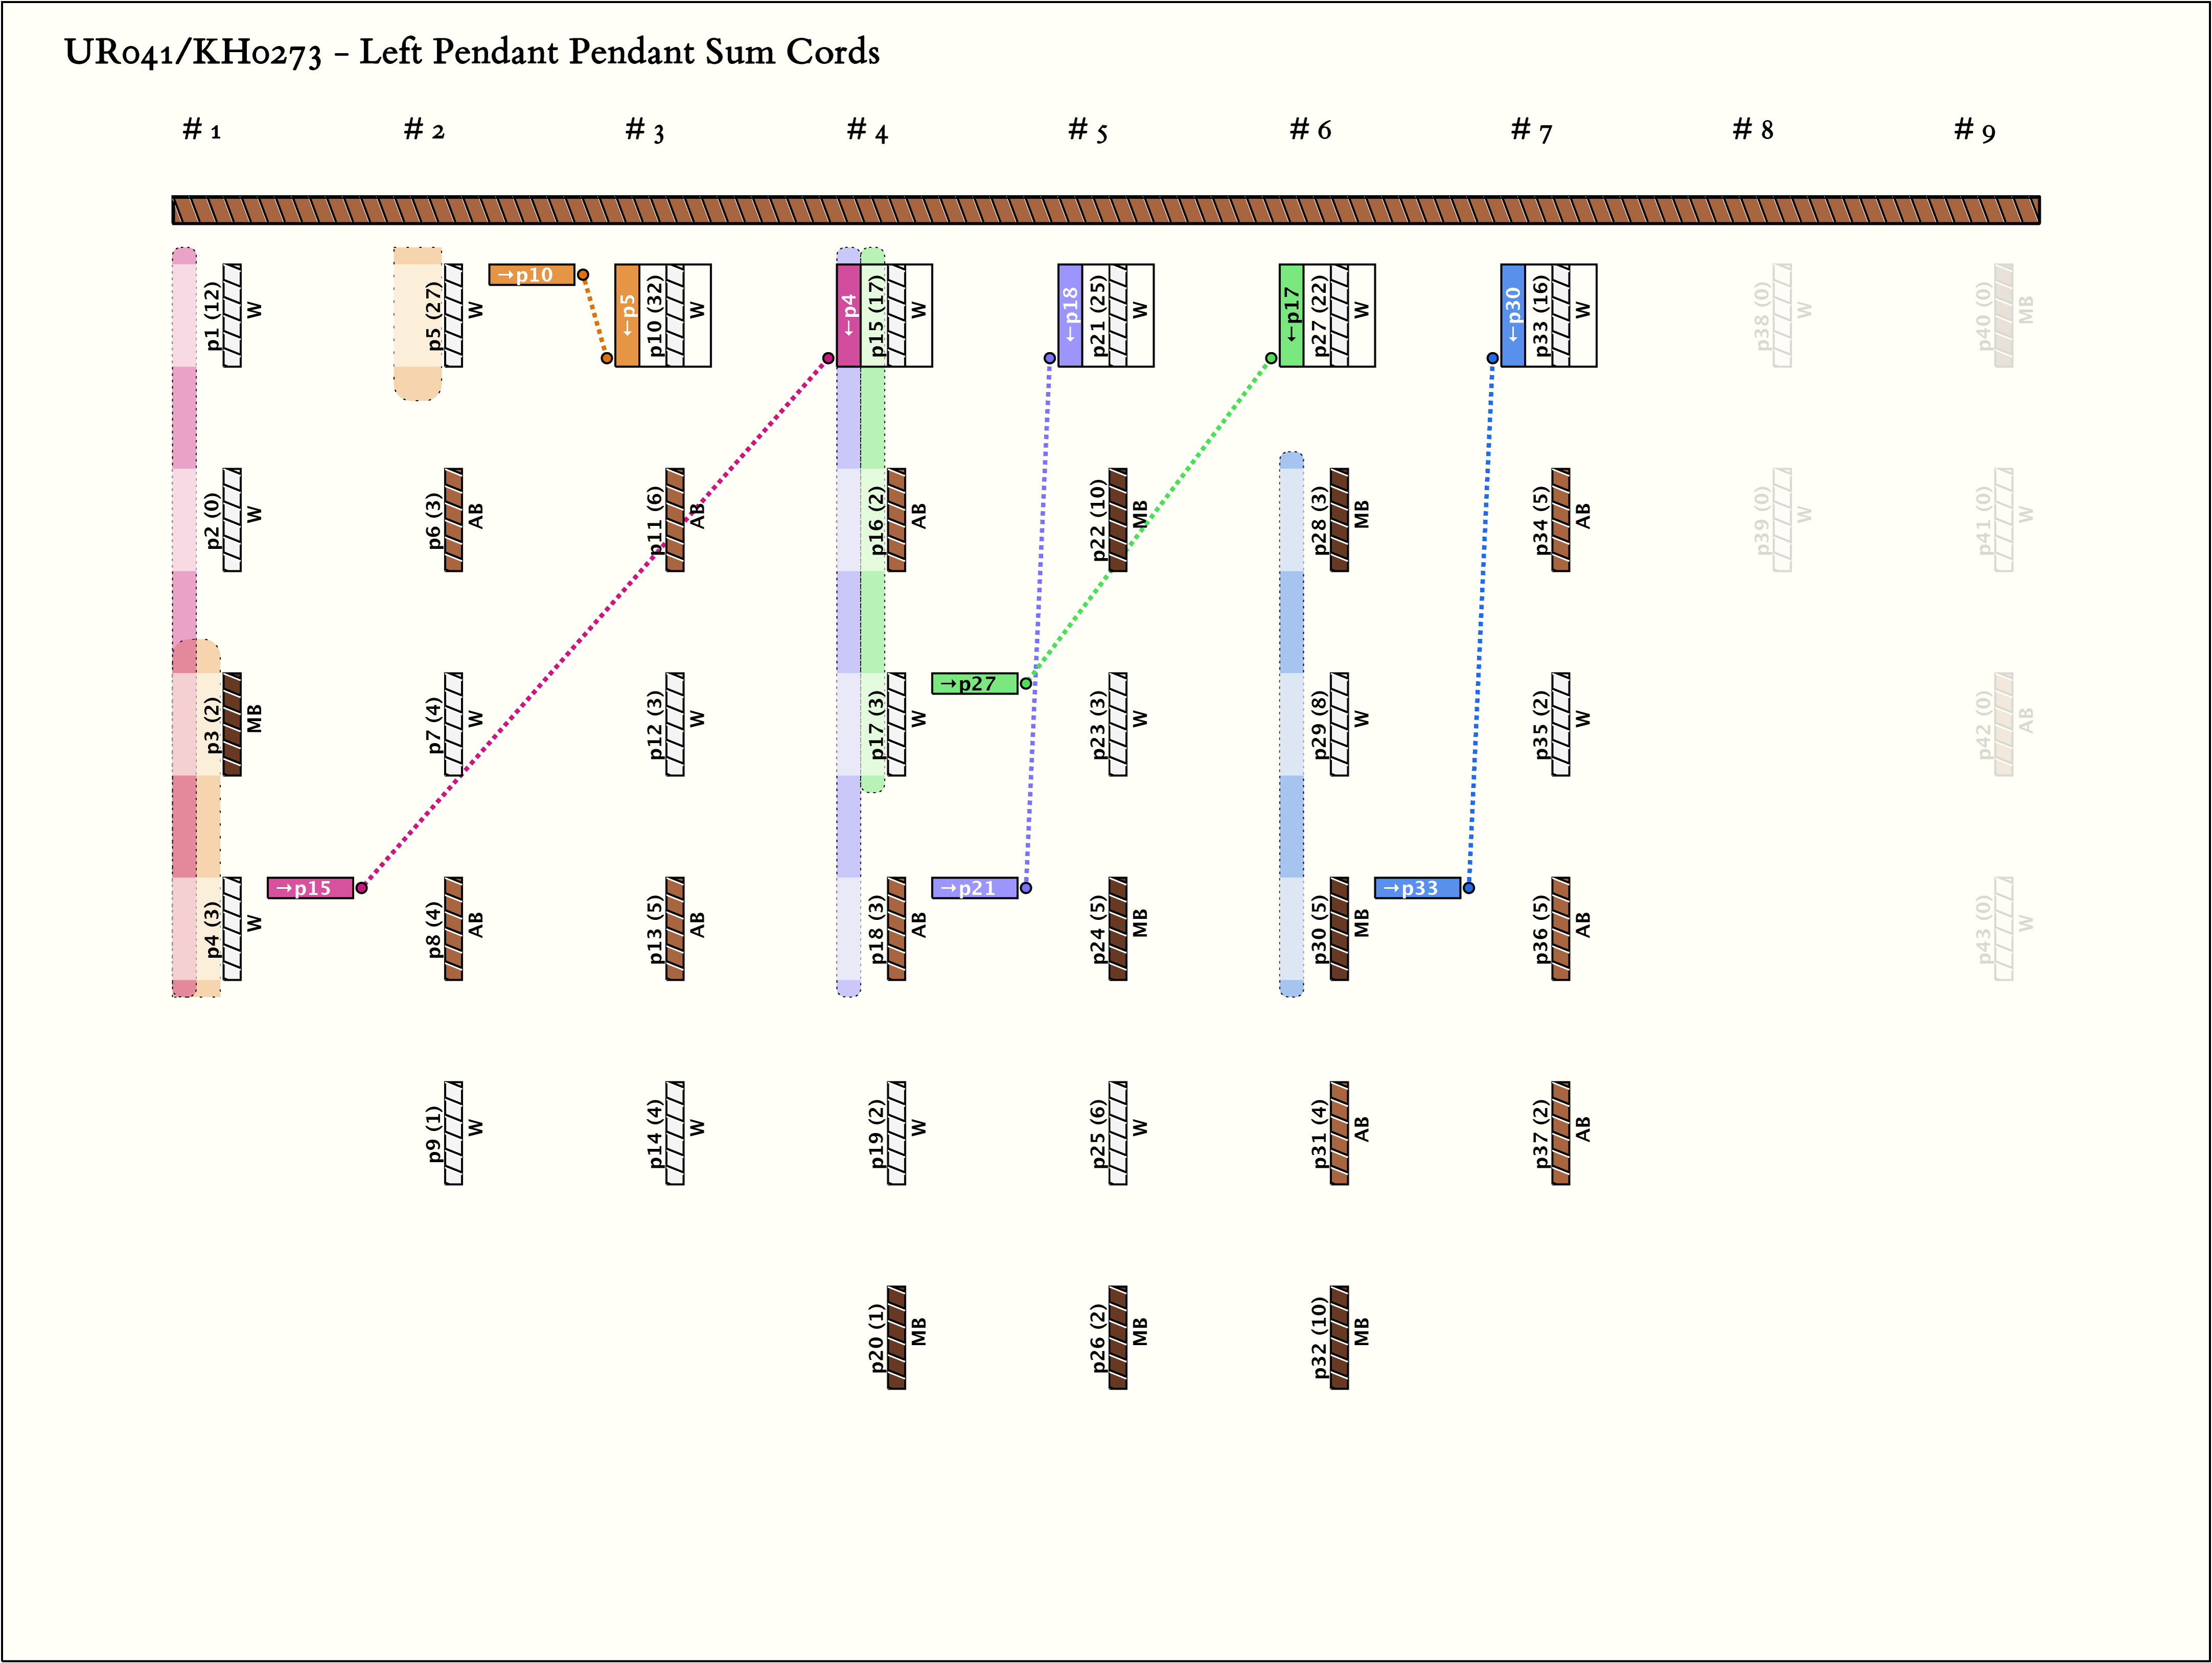This screenshot has width=2212, height=1663.
Task: Select the purple ←p18 block
Action: pos(1070,315)
